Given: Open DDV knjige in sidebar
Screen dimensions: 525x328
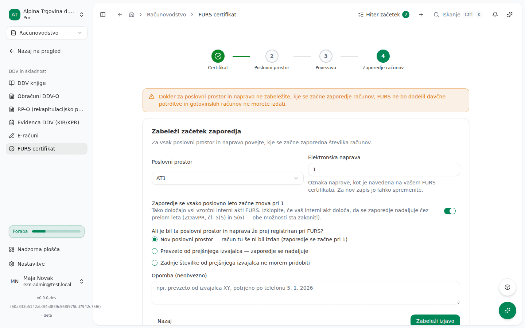Looking at the screenshot, I should pos(47,83).
